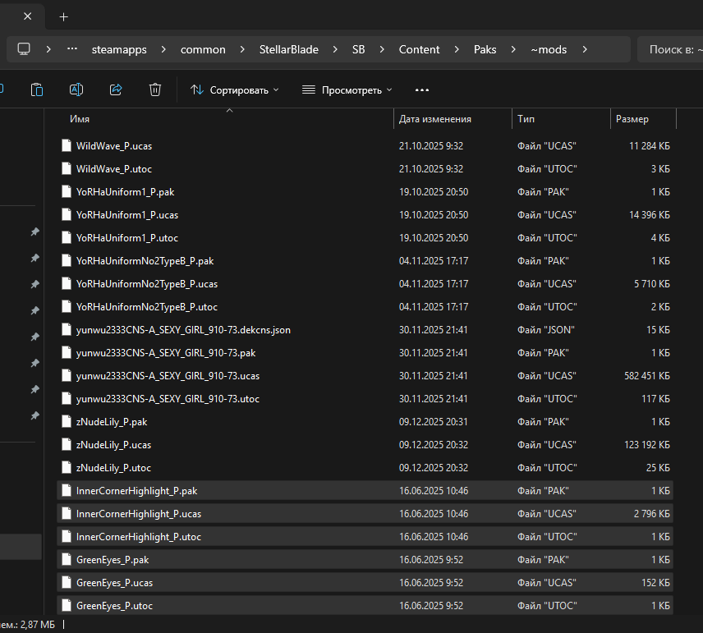Click the Delete trash can icon
This screenshot has height=633, width=703.
155,89
